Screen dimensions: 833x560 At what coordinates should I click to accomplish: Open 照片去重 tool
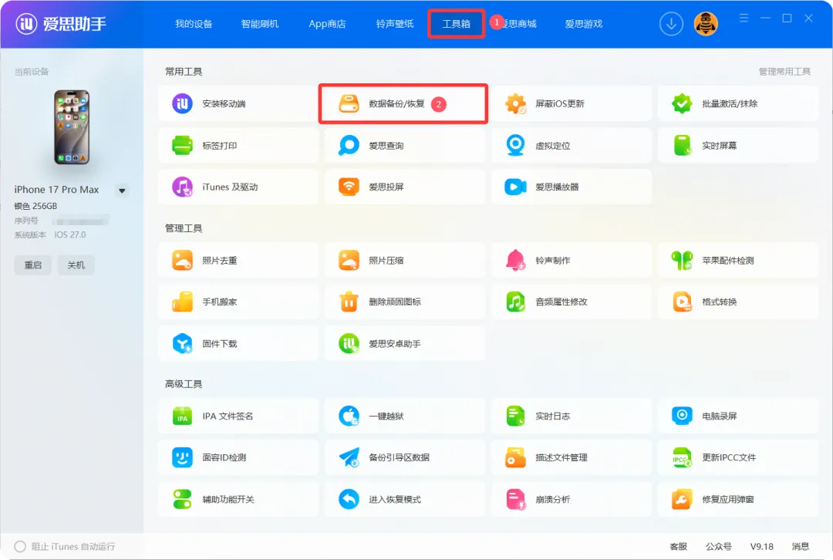tap(238, 261)
